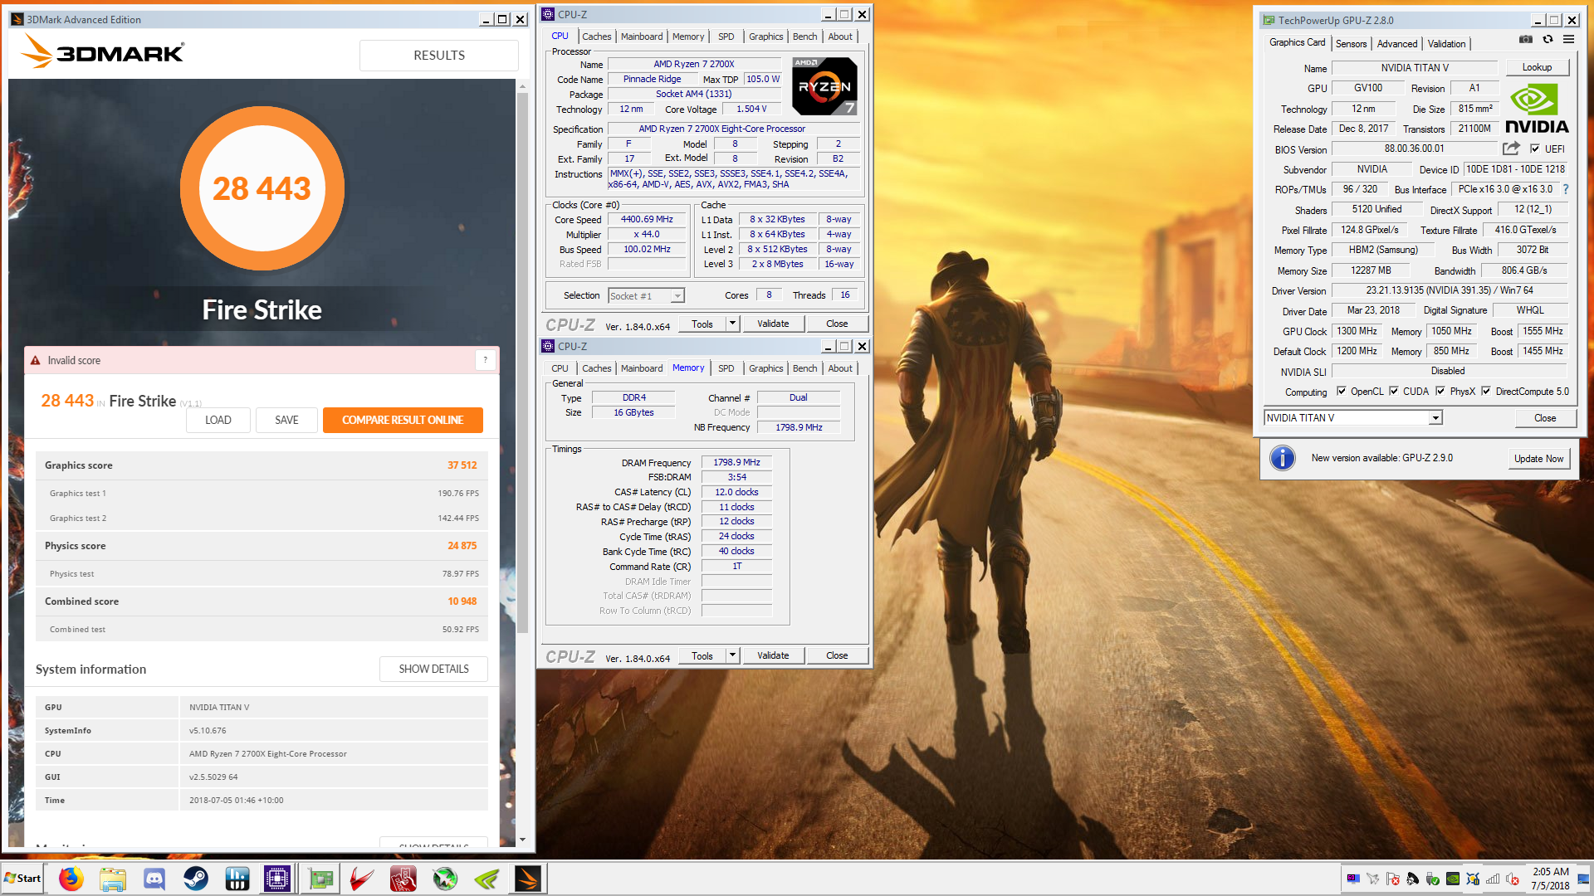This screenshot has width=1594, height=896.
Task: Open the Socket #1 selection dropdown
Action: (677, 296)
